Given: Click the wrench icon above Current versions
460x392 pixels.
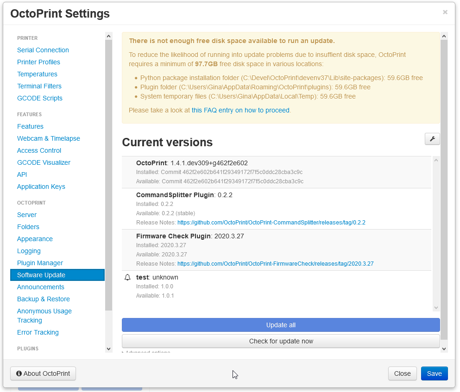Looking at the screenshot, I should tap(432, 138).
